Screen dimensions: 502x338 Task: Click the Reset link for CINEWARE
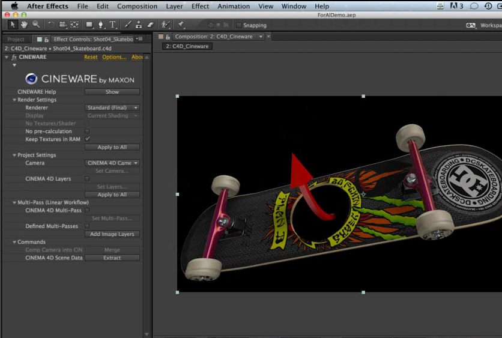(91, 57)
